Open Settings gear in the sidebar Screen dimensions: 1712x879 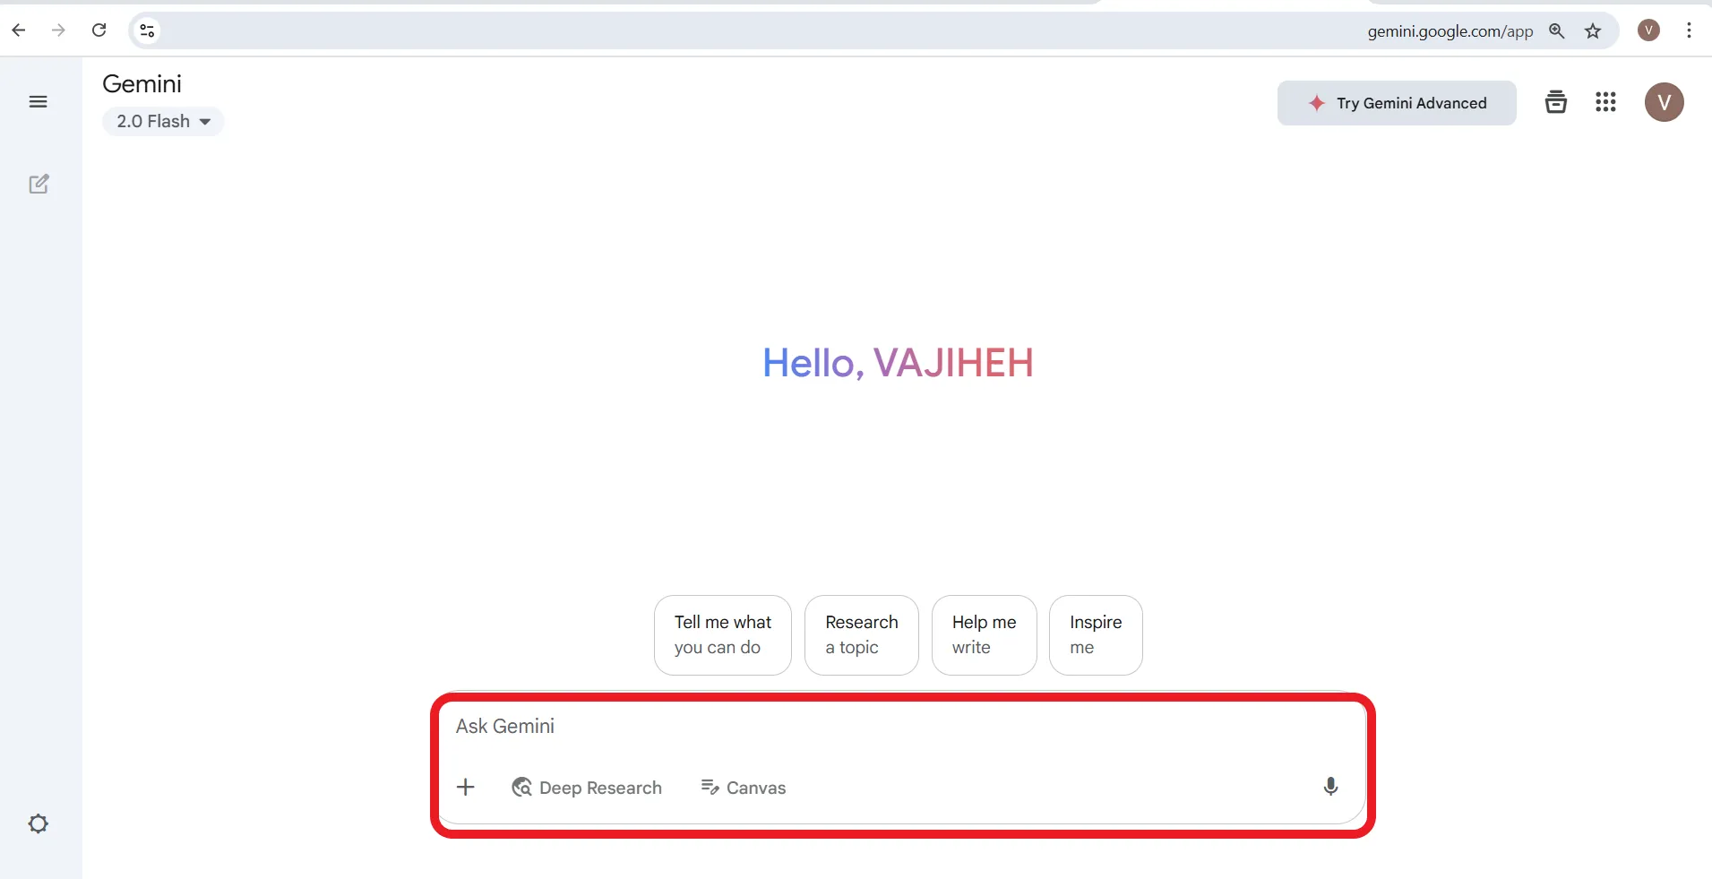click(x=38, y=823)
